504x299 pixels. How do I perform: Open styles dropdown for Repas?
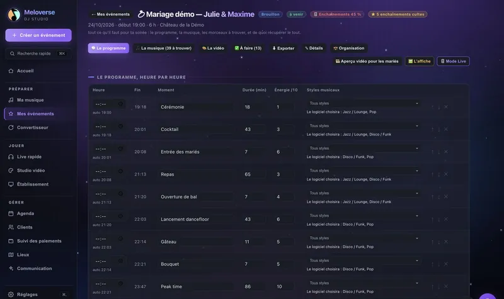[x=364, y=171]
